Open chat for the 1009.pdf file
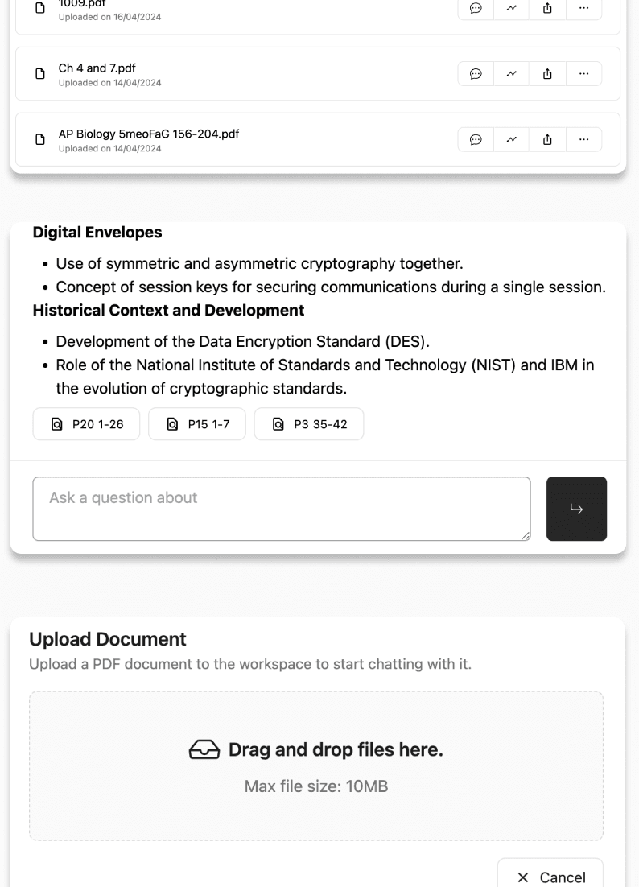The height and width of the screenshot is (887, 639). click(x=476, y=8)
